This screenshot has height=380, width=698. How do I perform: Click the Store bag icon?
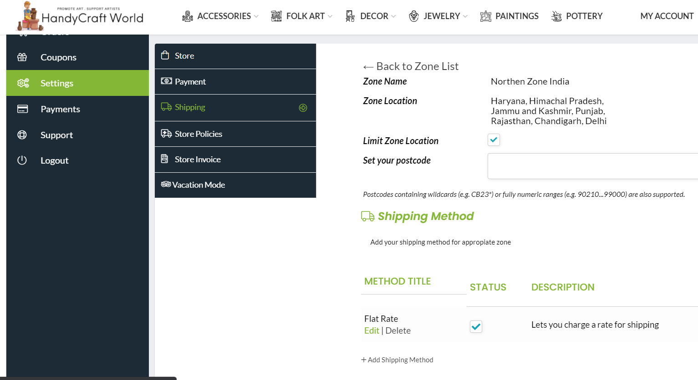165,55
